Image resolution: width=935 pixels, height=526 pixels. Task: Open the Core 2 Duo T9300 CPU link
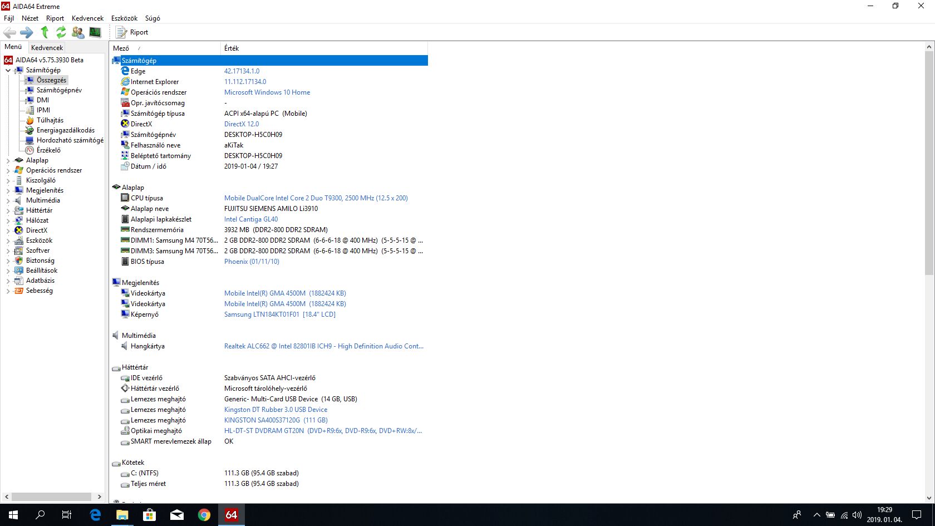316,198
